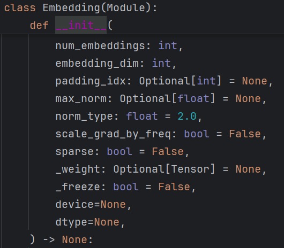Click the _weight parameter

pyautogui.click(x=78, y=169)
